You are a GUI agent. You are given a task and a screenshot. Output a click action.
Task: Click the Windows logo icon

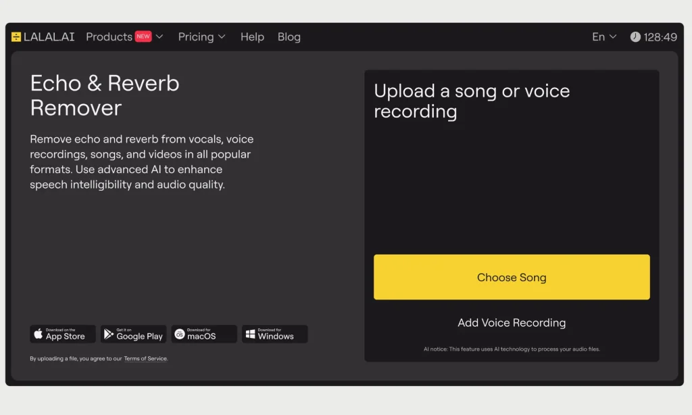[x=250, y=334]
